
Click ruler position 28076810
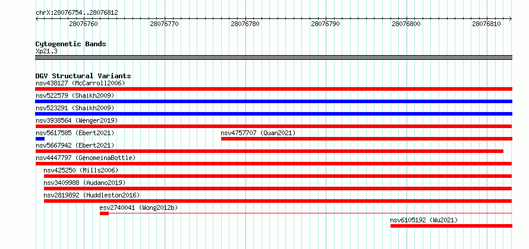pos(486,24)
